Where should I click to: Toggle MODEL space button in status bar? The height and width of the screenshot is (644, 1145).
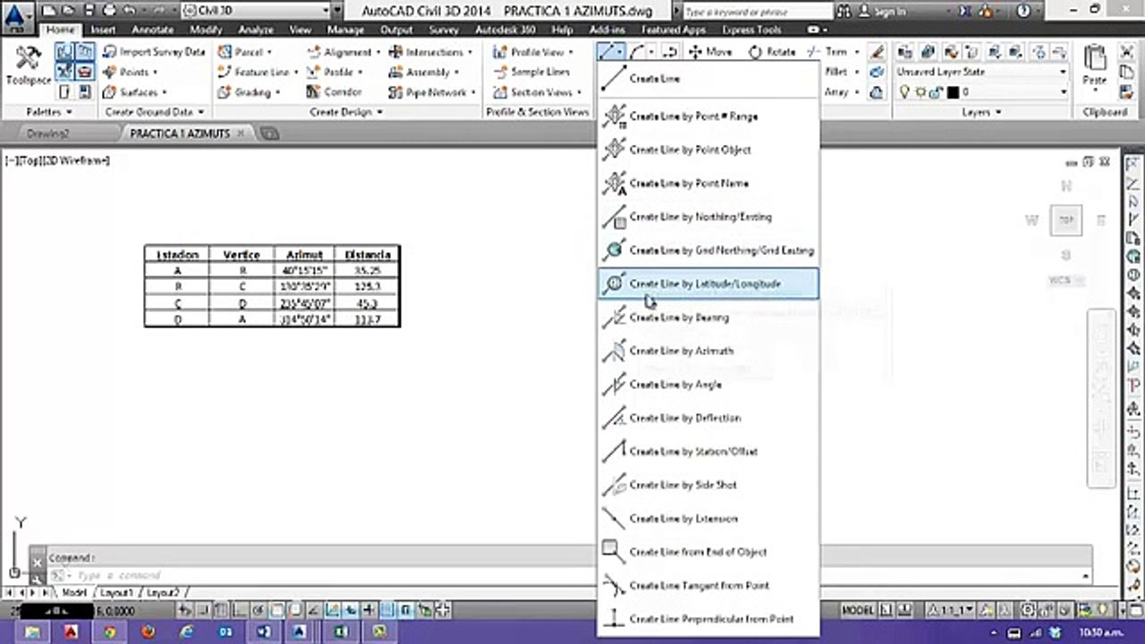click(x=858, y=610)
